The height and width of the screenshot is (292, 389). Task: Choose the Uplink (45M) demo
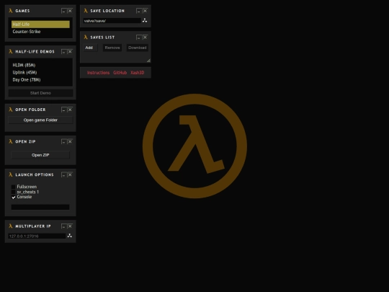[x=40, y=72]
